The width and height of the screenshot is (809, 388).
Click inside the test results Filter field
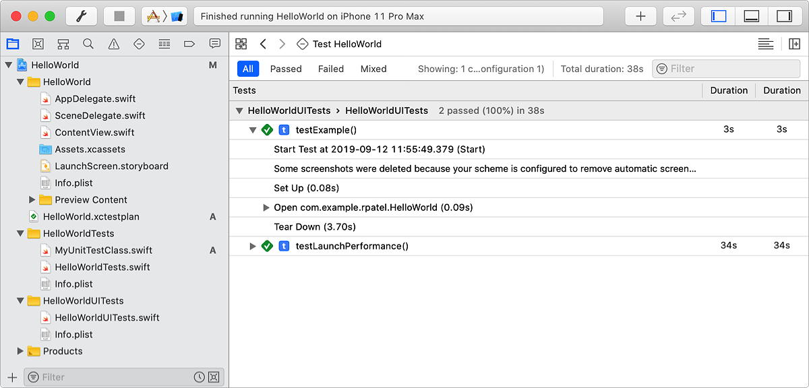click(x=726, y=69)
